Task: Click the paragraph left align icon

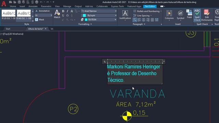Action: pos(139,20)
